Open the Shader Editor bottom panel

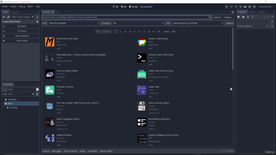(106, 151)
